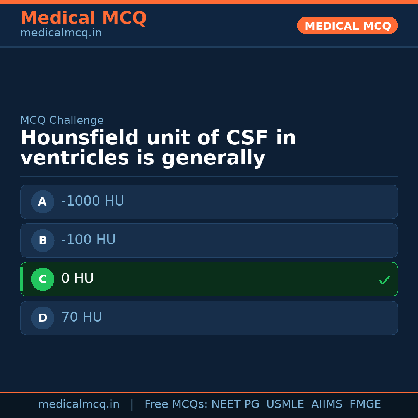Click the Medical MCQ header title
The image size is (418, 418).
click(x=83, y=18)
